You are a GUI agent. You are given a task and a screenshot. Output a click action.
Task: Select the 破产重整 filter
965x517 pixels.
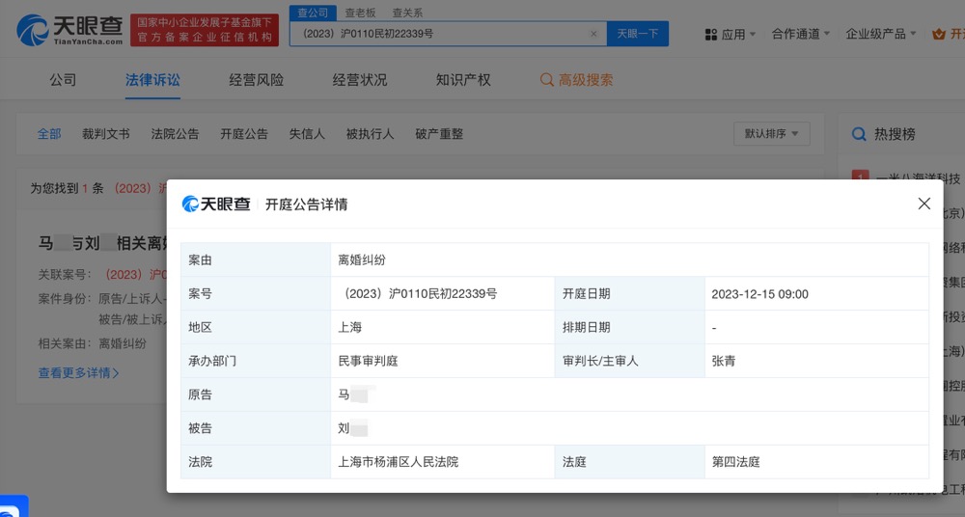coord(439,134)
